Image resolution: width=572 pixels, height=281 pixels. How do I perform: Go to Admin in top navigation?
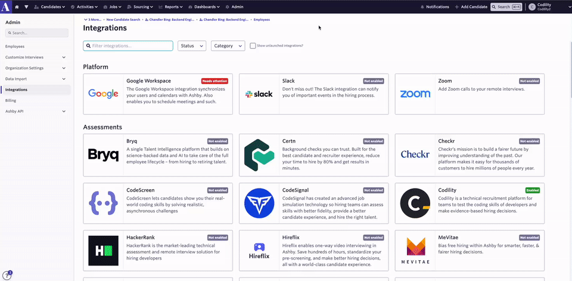point(234,7)
